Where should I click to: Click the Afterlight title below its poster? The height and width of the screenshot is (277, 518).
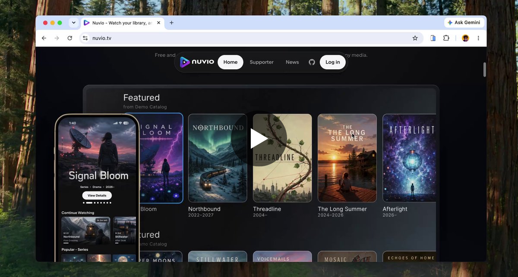[395, 209]
